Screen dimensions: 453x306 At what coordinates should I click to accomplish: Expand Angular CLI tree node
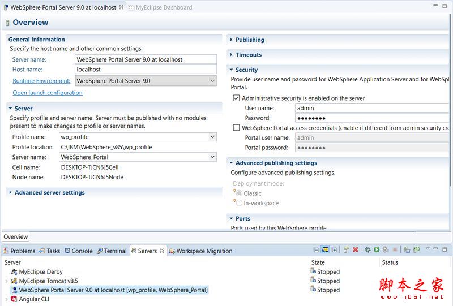6,299
